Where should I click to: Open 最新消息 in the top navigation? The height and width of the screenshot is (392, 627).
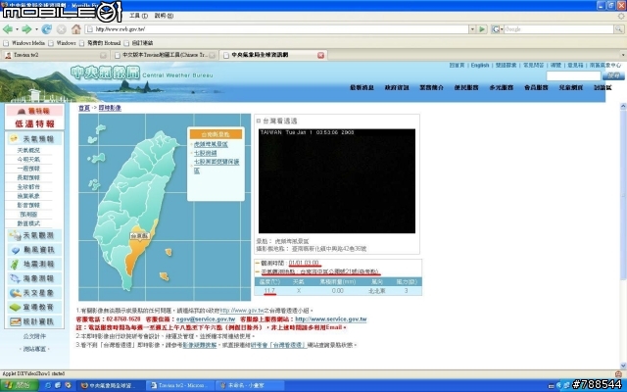pyautogui.click(x=362, y=87)
